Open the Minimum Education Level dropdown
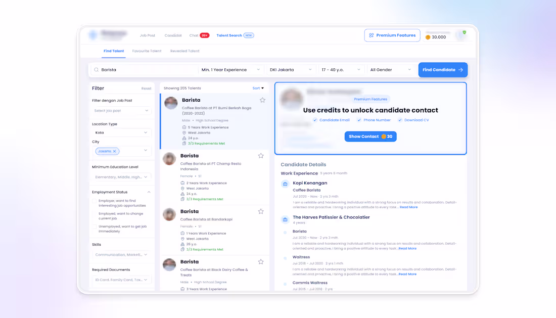 tap(121, 177)
